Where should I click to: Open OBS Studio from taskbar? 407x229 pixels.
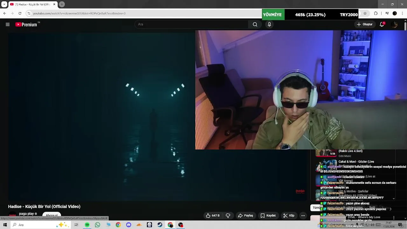(x=181, y=225)
